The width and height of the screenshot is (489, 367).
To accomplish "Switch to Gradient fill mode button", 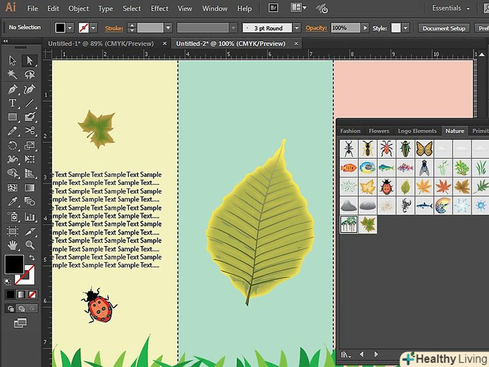I will click(22, 294).
